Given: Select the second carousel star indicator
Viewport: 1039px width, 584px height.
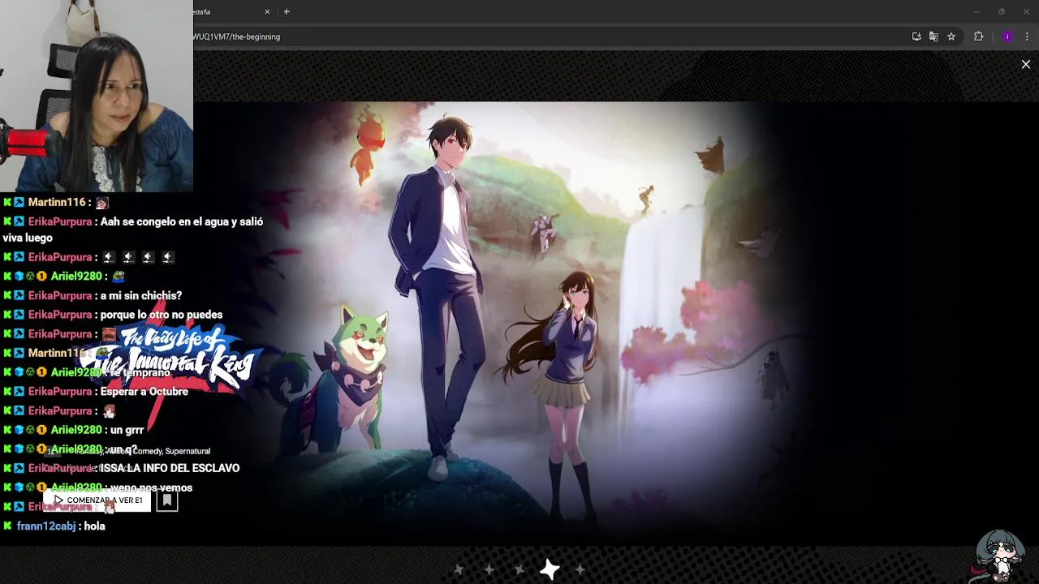Looking at the screenshot, I should pyautogui.click(x=489, y=570).
